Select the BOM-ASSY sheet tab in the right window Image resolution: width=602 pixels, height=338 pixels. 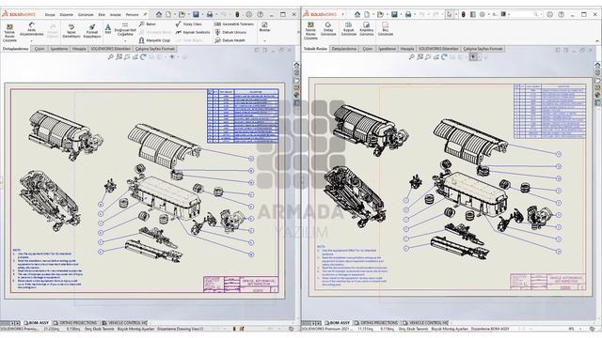pos(337,323)
